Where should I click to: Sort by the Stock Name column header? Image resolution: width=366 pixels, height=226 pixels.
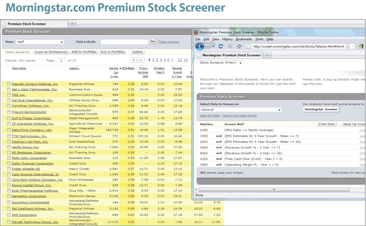(x=19, y=68)
